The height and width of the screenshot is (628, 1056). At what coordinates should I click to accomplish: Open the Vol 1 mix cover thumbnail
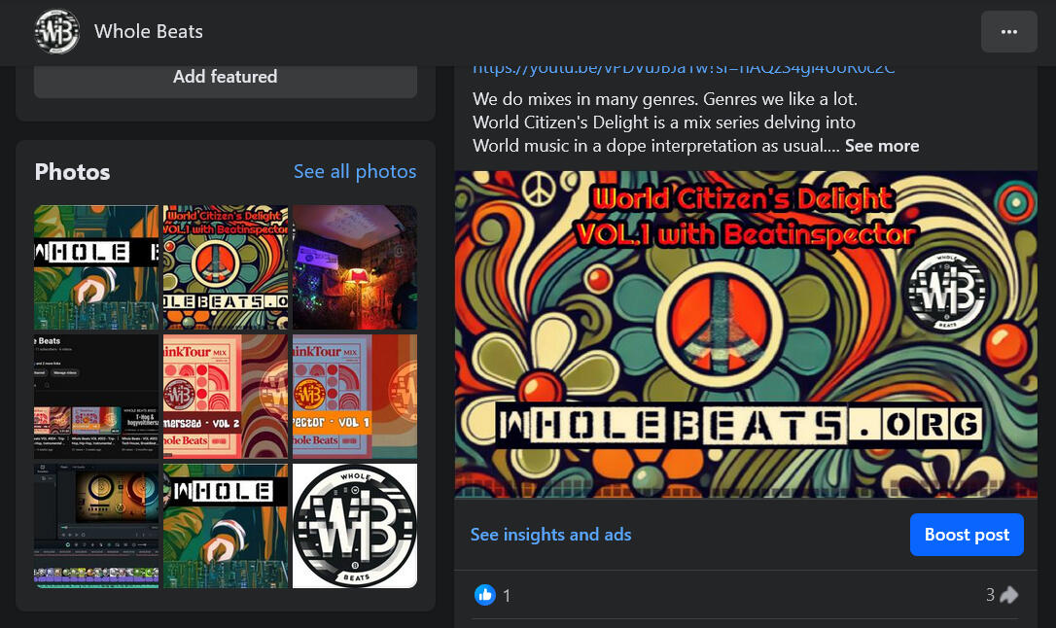[x=355, y=397]
